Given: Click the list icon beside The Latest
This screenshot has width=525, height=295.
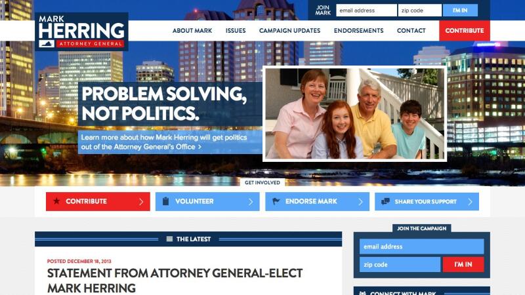Looking at the screenshot, I should 170,239.
